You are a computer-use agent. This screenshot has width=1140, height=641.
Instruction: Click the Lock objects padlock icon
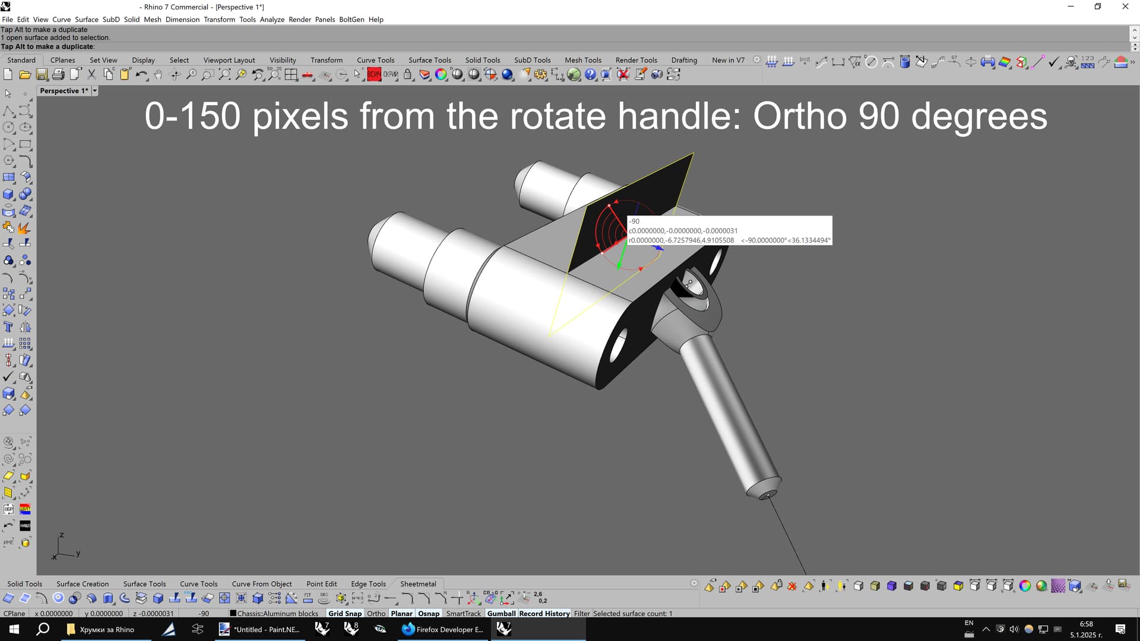407,74
